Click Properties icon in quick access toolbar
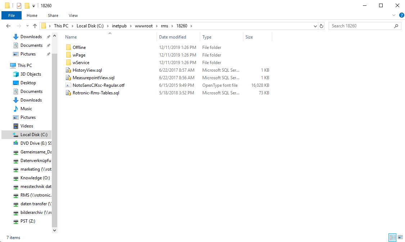 (x=19, y=5)
